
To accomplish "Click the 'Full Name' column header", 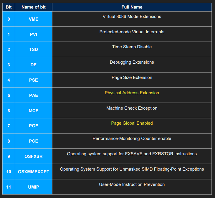I will pos(132,7).
